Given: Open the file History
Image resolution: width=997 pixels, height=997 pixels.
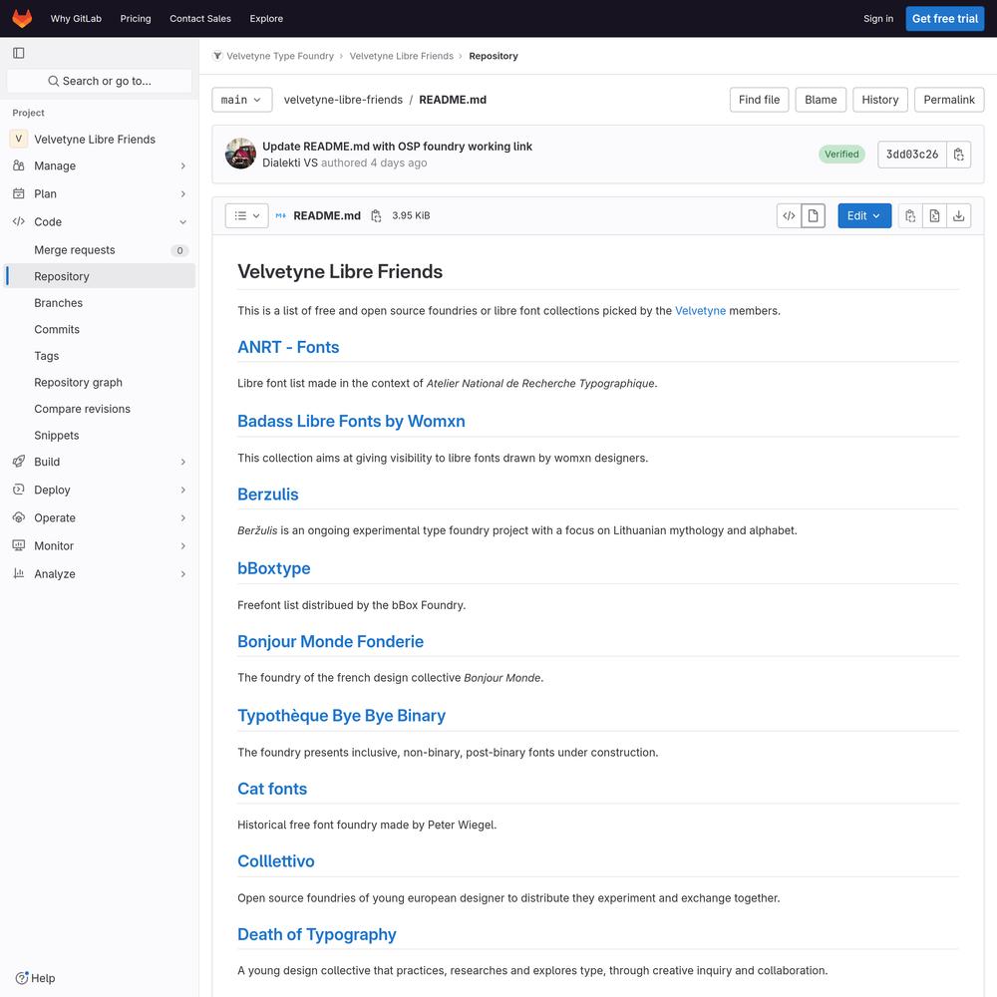Looking at the screenshot, I should pos(880,100).
